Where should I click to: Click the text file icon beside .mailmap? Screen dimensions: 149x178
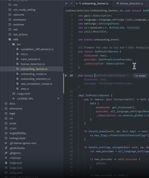pos(6,158)
